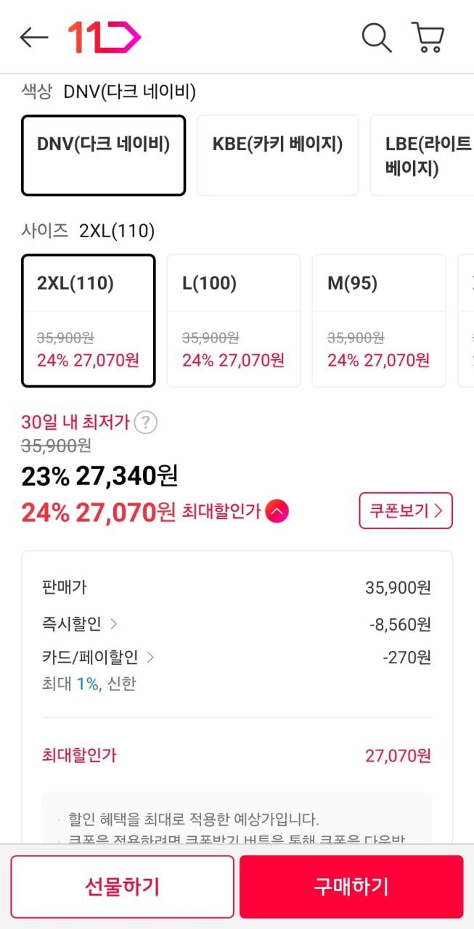The height and width of the screenshot is (929, 474).
Task: Tap the back arrow icon
Action: (x=33, y=38)
